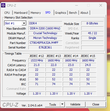
Task: Select the SPD tab
Action: click(48, 12)
